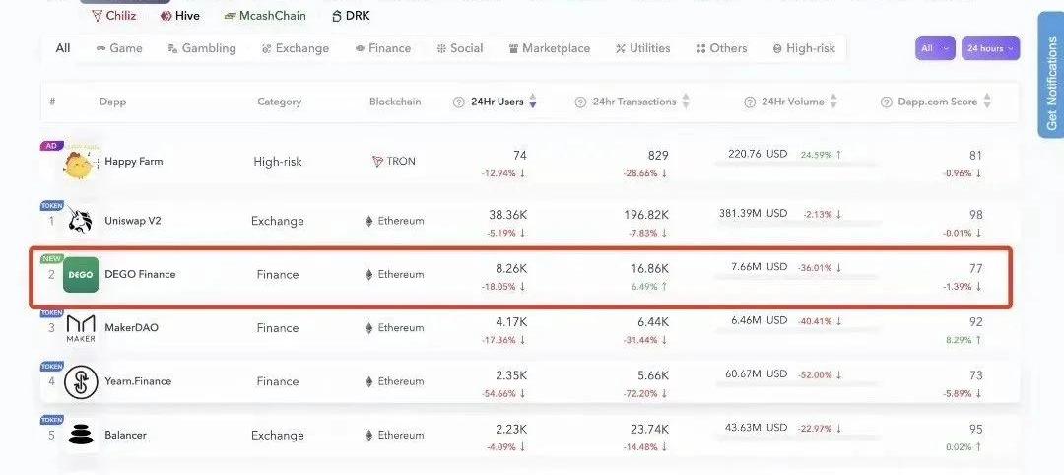Click the help icon beside 24Hr Users
The width and height of the screenshot is (1064, 475).
[x=459, y=102]
